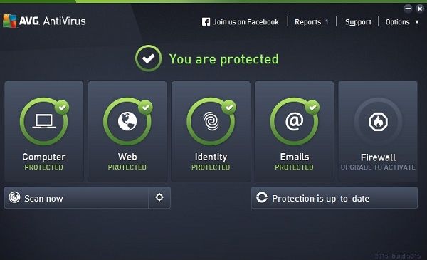427x260 pixels.
Task: Click the AVG logo icon
Action: click(10, 21)
